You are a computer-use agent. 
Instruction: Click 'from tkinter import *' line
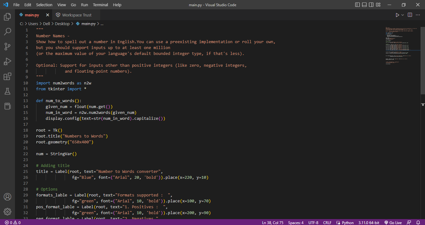[x=61, y=89]
